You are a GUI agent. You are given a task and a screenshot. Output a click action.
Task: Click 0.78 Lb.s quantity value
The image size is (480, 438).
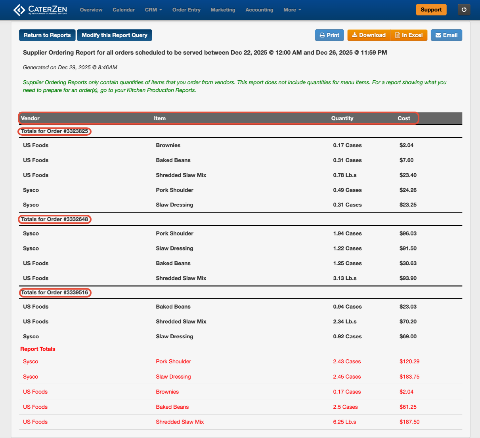pos(345,175)
